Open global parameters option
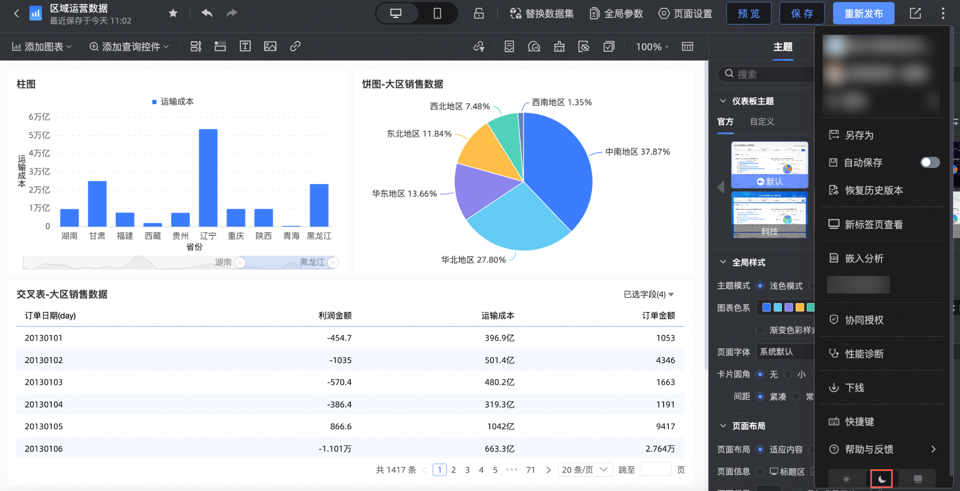Viewport: 960px width, 491px height. click(x=617, y=13)
